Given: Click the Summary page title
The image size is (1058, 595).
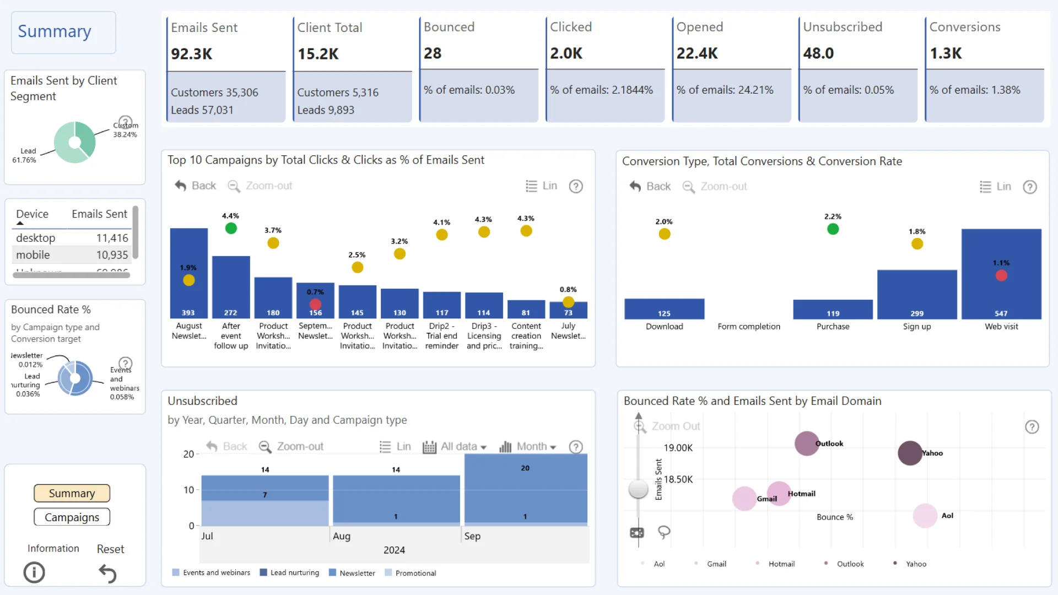Looking at the screenshot, I should tap(54, 31).
